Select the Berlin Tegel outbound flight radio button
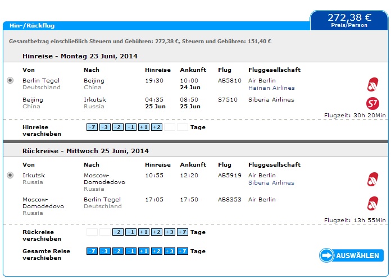The image size is (391, 280). [x=10, y=80]
